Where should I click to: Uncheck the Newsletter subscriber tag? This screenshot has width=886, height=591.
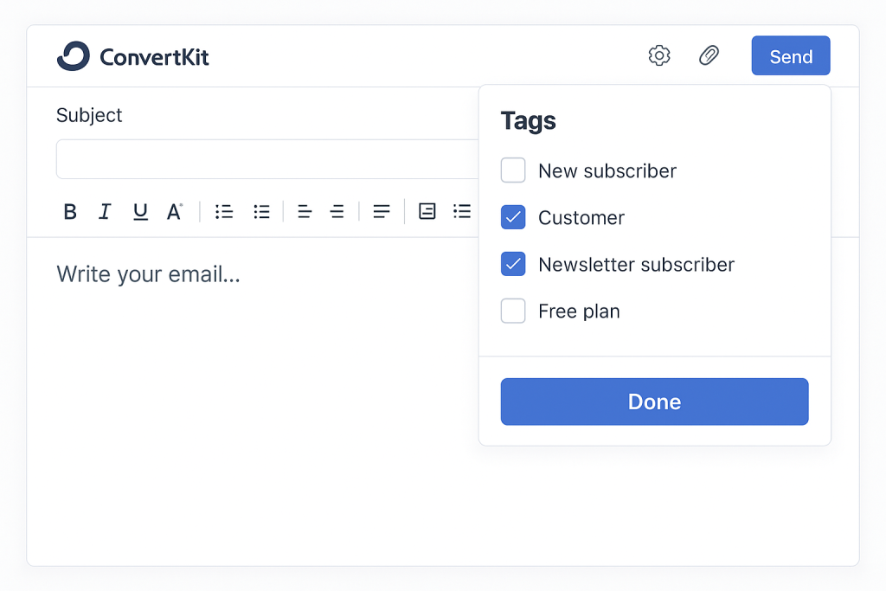point(513,265)
